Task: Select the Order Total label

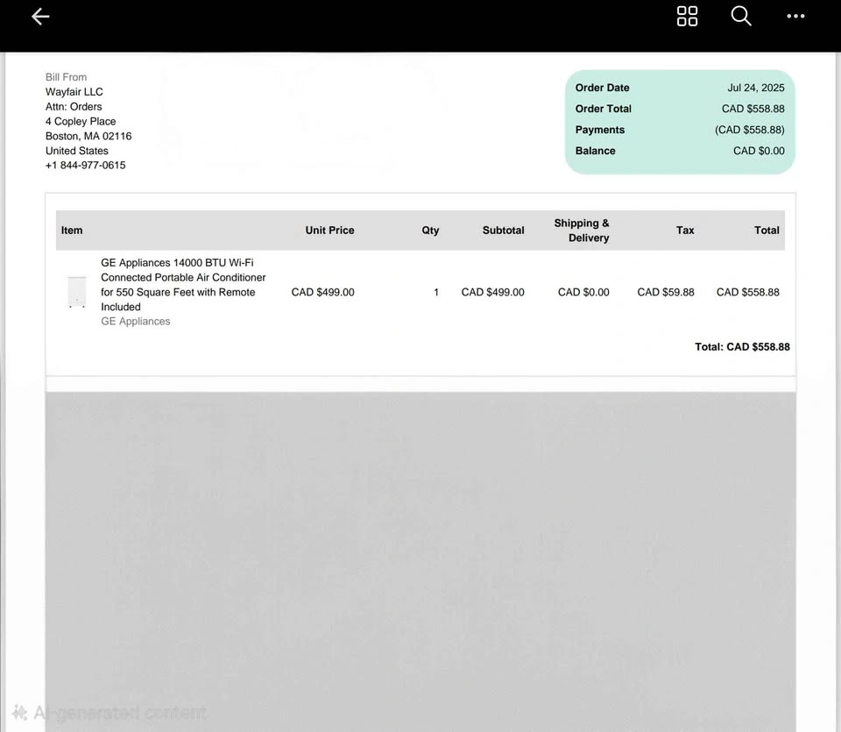Action: tap(603, 109)
